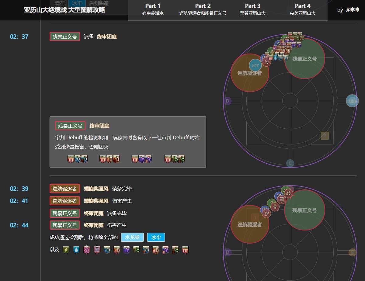The width and height of the screenshot is (365, 281).
Task: Click the red III icon at the end of the bottom row
Action: (x=185, y=250)
